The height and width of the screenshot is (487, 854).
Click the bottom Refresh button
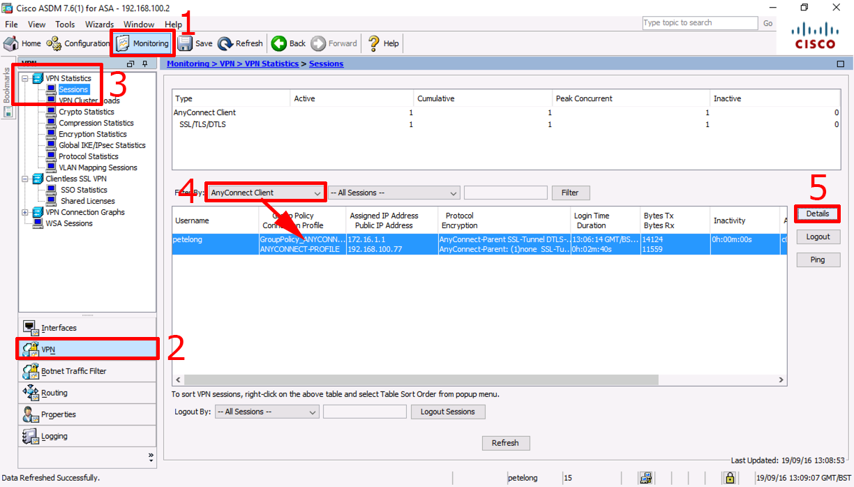coord(505,443)
